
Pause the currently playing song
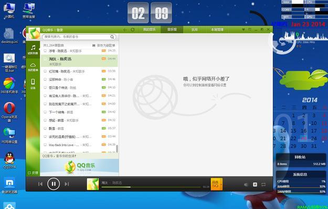tap(54, 184)
